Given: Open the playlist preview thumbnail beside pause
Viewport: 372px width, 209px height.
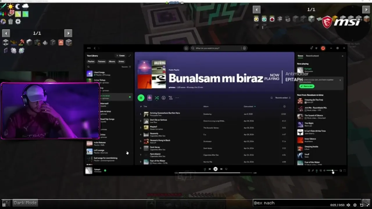Looking at the screenshot, I should click(150, 98).
